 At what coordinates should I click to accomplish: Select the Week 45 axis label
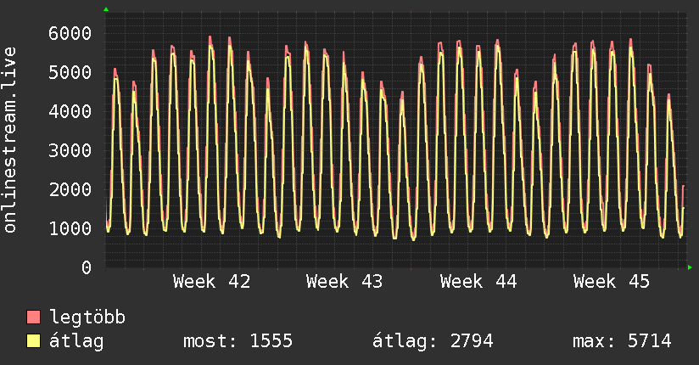pyautogui.click(x=612, y=282)
